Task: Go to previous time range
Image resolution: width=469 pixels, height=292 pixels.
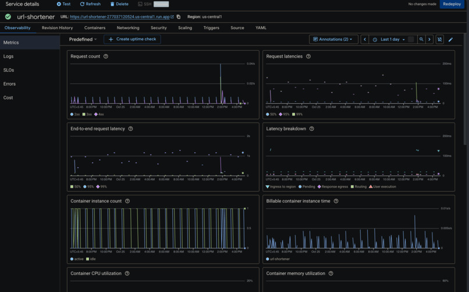Action: tap(365, 39)
